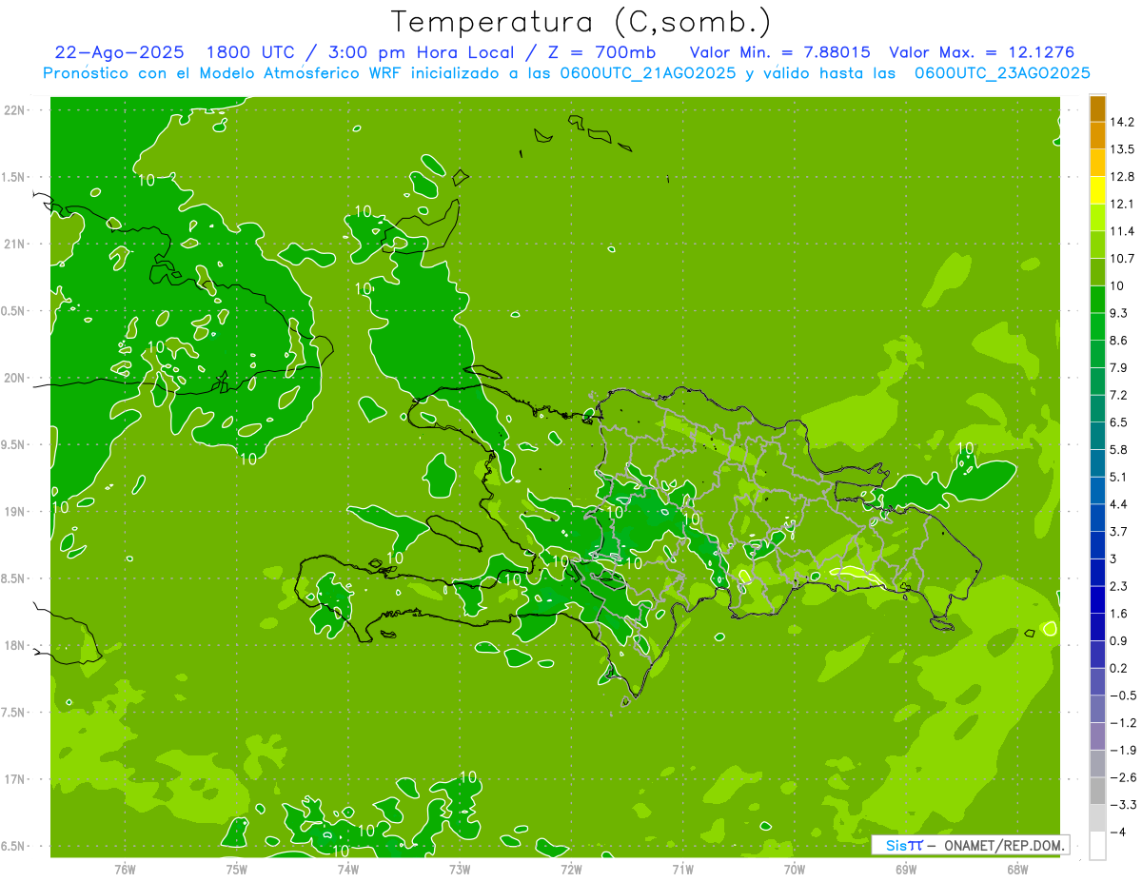Click the "18N" latitude axis label
Screen dimensions: 1142x882
pyautogui.click(x=14, y=646)
